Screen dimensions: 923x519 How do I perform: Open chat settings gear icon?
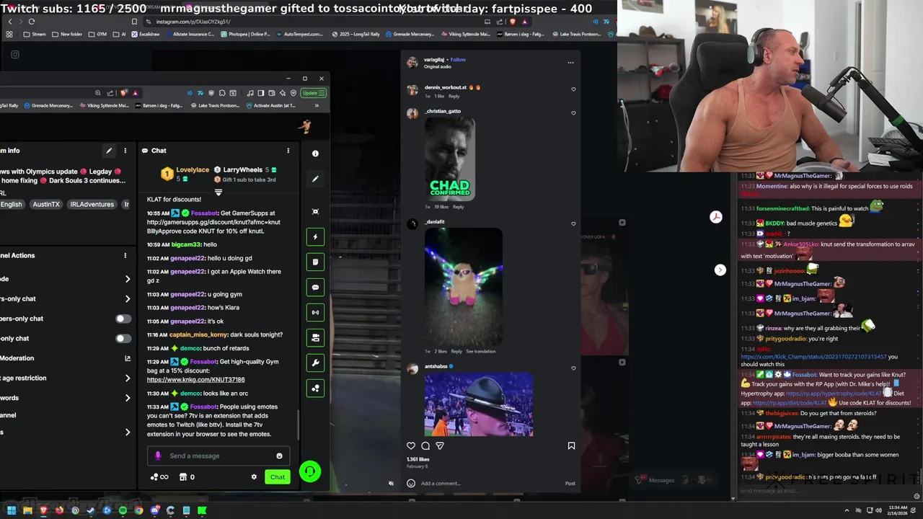[254, 476]
